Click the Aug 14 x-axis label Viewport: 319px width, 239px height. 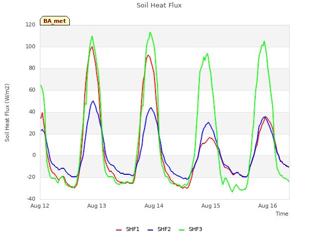click(154, 206)
